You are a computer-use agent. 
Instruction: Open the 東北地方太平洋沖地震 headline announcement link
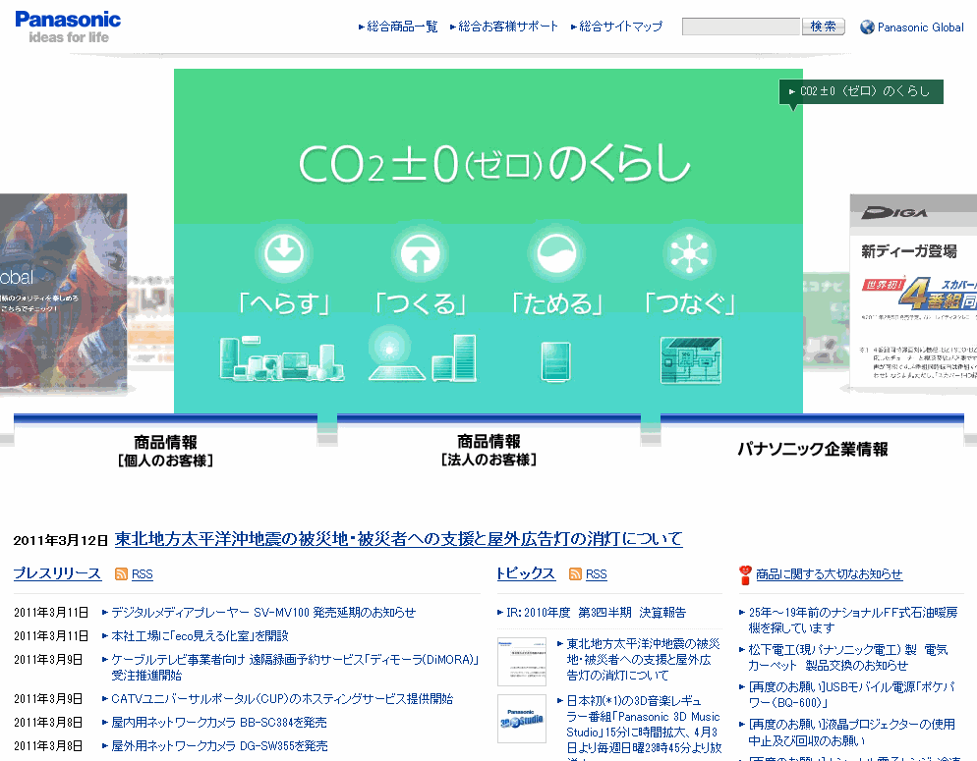click(399, 539)
